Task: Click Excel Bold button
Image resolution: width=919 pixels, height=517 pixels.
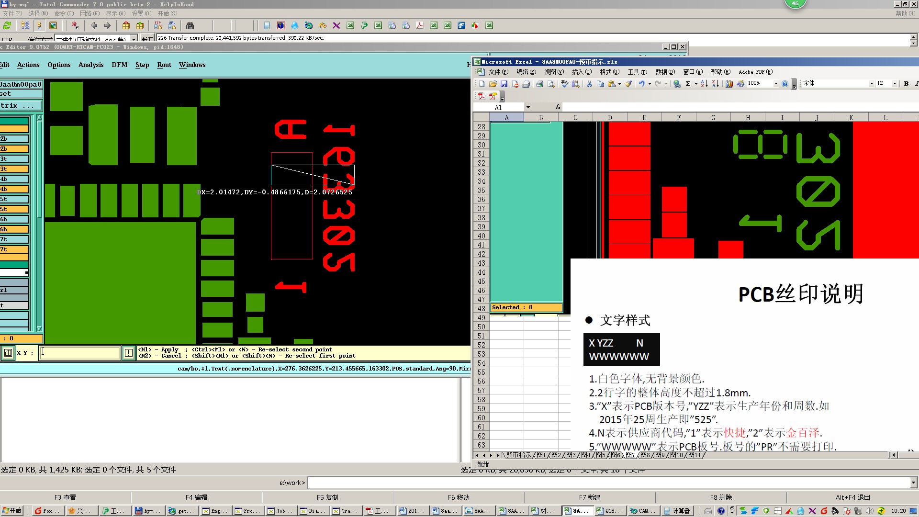Action: 906,84
